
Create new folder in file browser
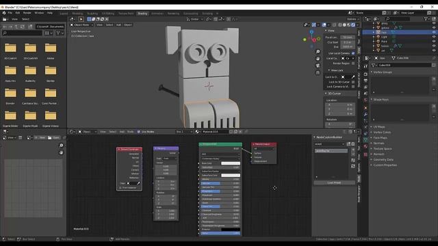[x=30, y=27]
